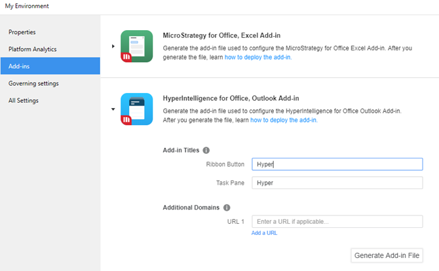Image resolution: width=439 pixels, height=271 pixels.
Task: Select the Add-ins sidebar item
Action: pos(20,66)
